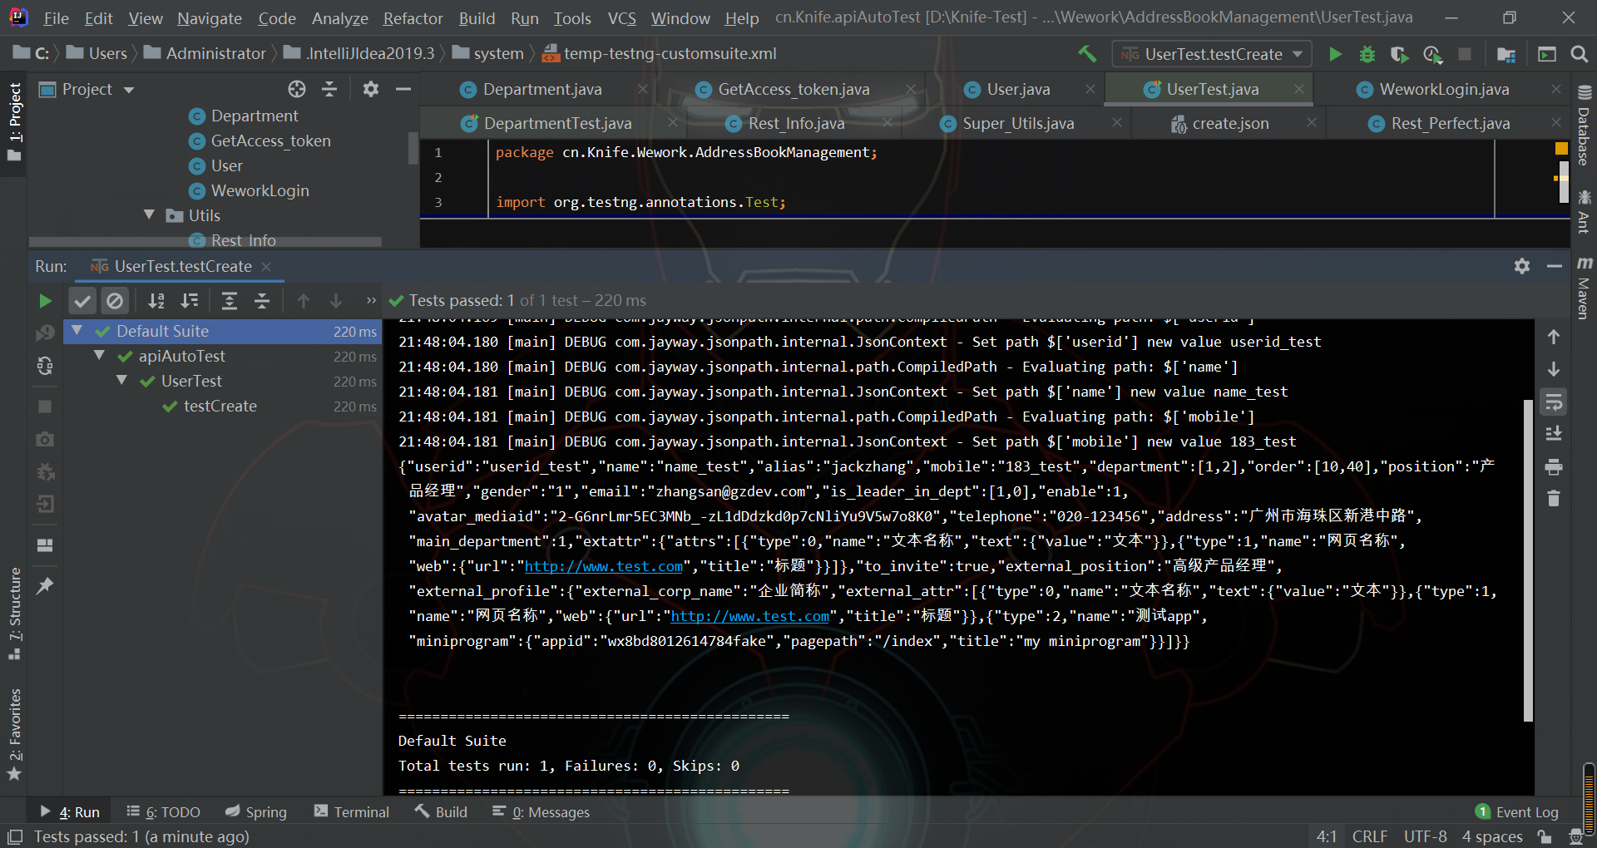1597x848 pixels.
Task: Close the UserTest.java editor tab
Action: [1299, 89]
